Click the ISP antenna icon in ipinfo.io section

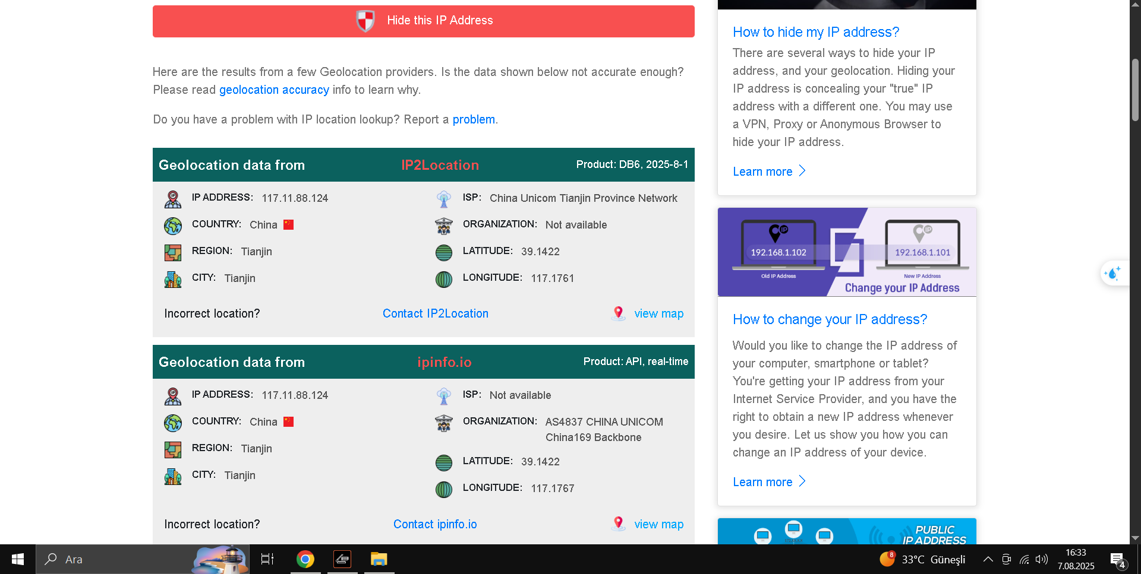pyautogui.click(x=444, y=396)
